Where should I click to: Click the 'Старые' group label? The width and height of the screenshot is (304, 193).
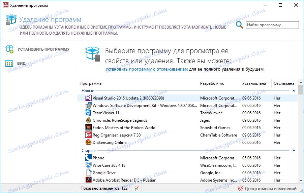pos(88,150)
